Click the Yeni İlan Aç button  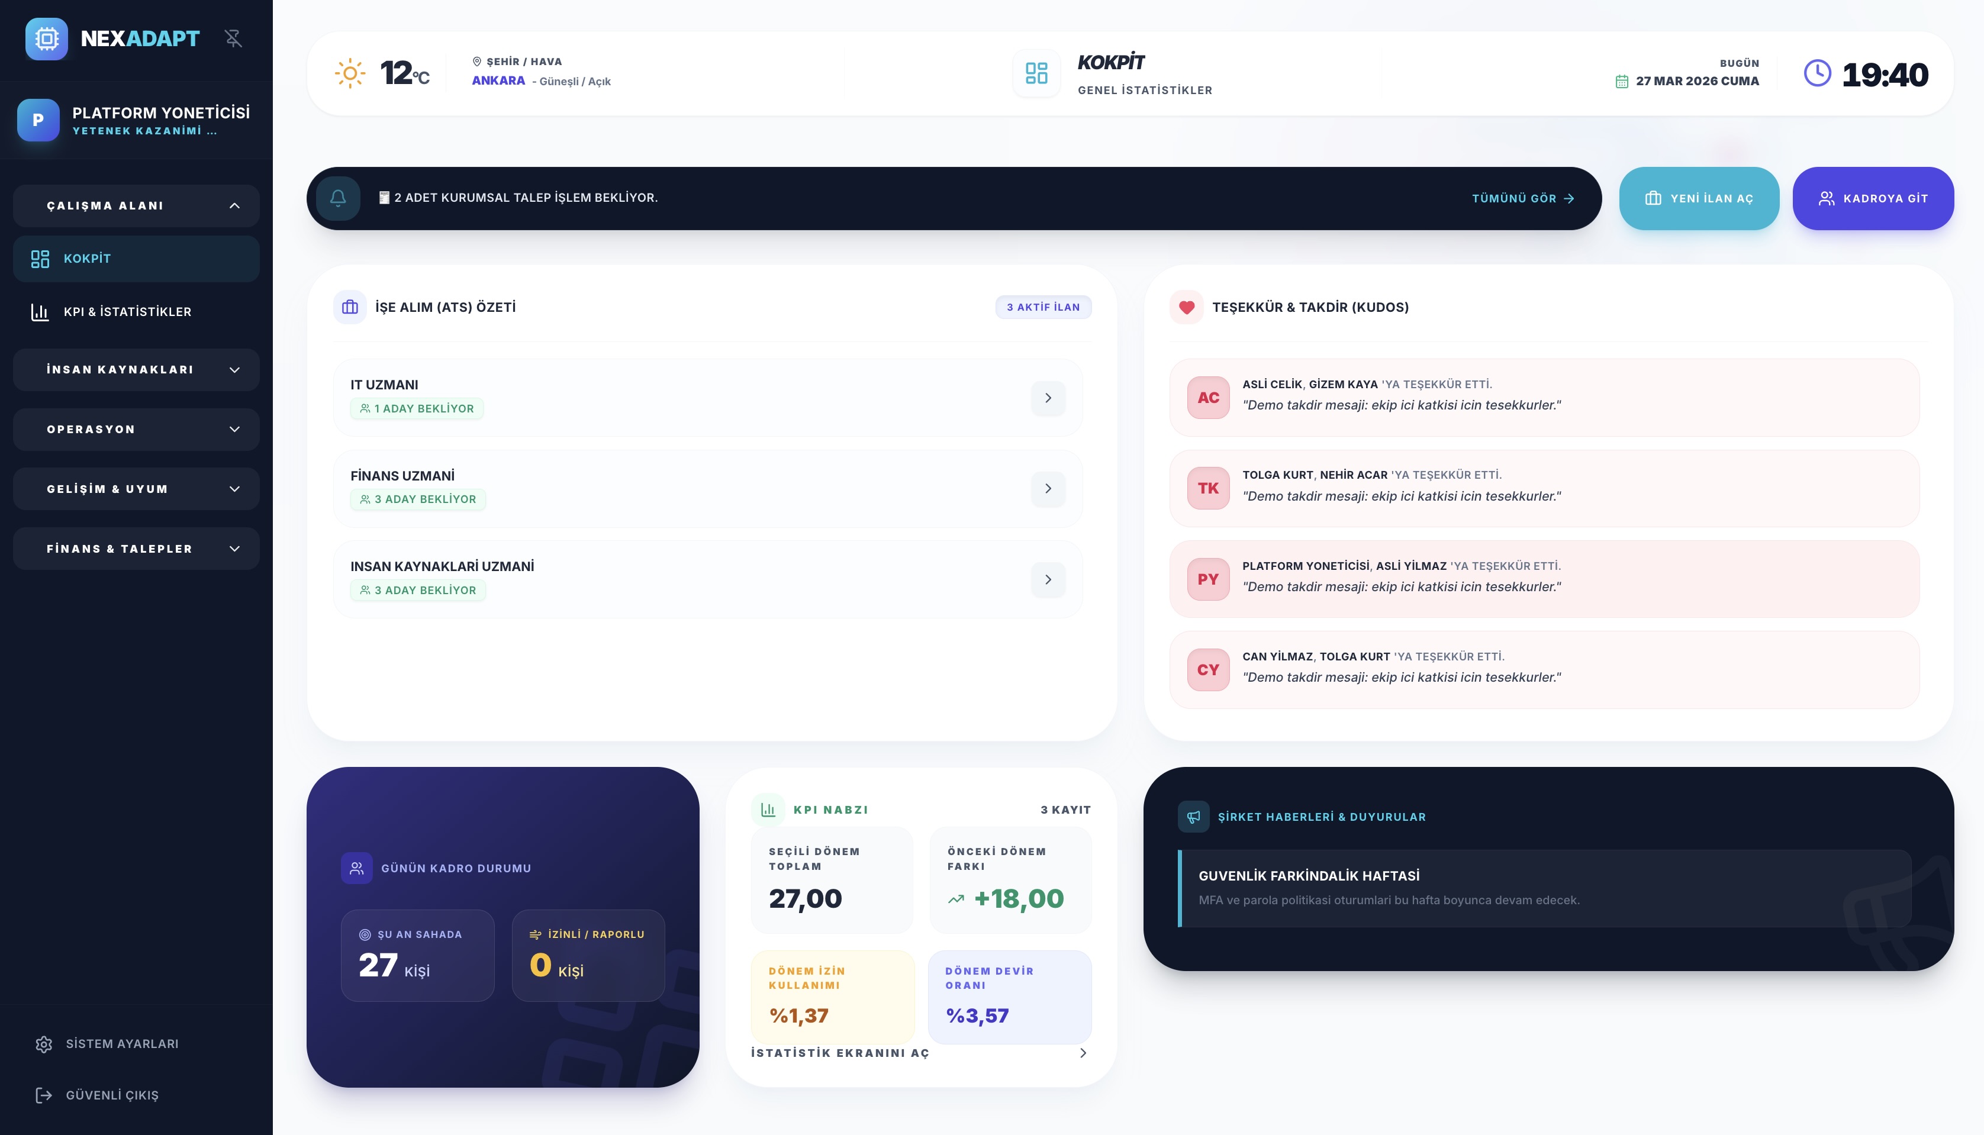click(x=1699, y=199)
